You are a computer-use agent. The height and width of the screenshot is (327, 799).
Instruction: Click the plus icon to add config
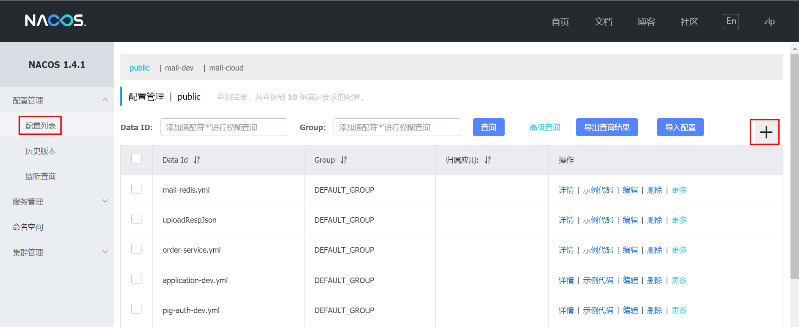(x=766, y=132)
